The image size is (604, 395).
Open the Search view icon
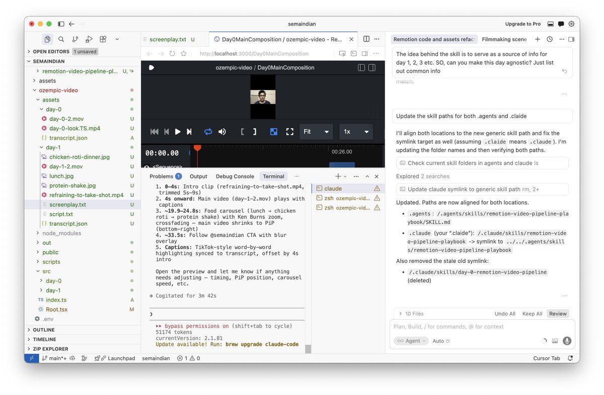[x=61, y=39]
